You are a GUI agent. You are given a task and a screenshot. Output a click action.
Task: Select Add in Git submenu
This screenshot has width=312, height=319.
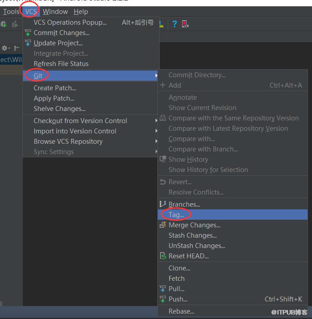click(232, 85)
